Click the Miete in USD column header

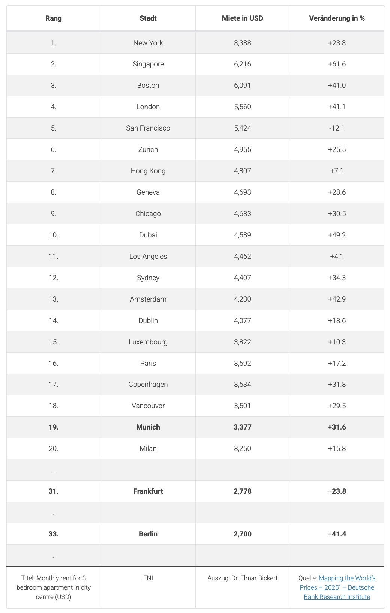243,18
